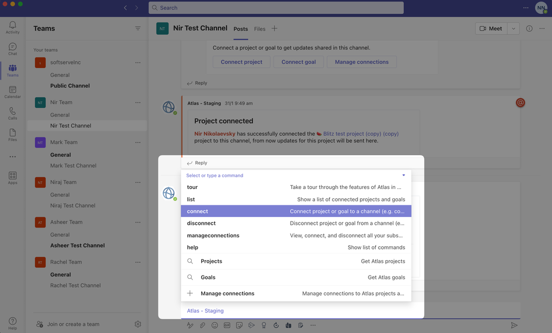552x333 pixels.
Task: Click the more compose options ellipsis
Action: [313, 325]
